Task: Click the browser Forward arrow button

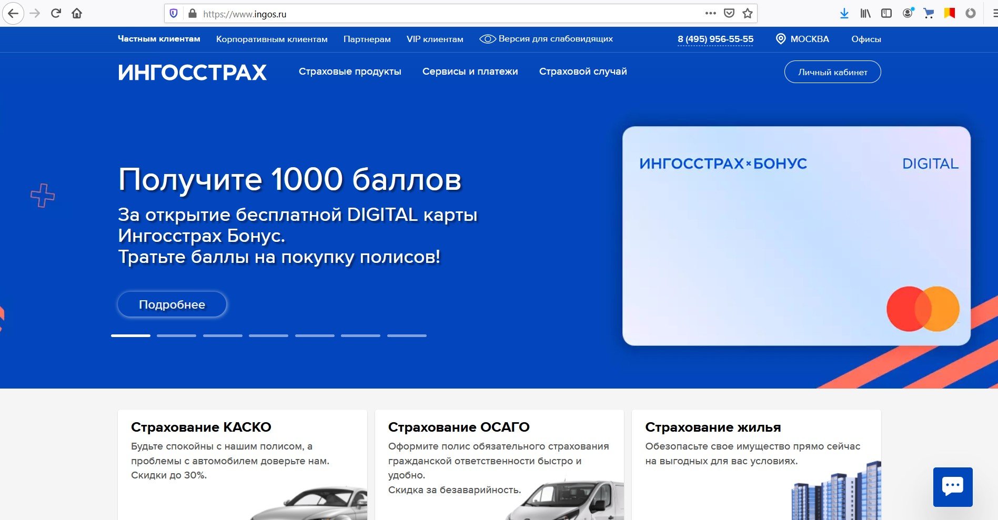Action: (x=35, y=14)
